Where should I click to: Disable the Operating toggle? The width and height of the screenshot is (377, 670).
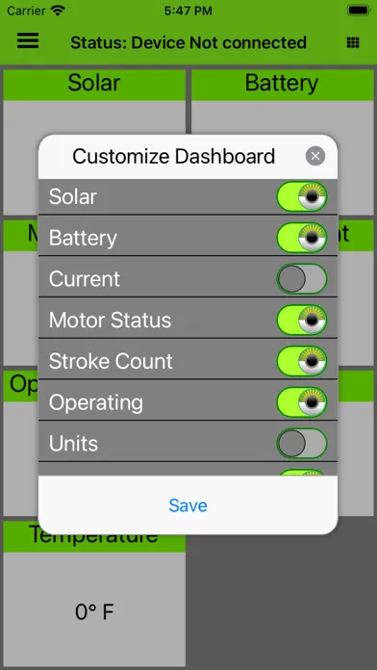click(x=302, y=402)
